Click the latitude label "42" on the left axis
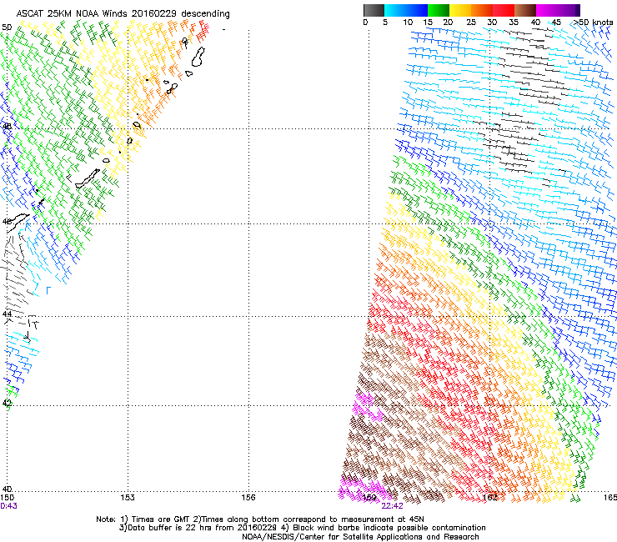 [7, 403]
